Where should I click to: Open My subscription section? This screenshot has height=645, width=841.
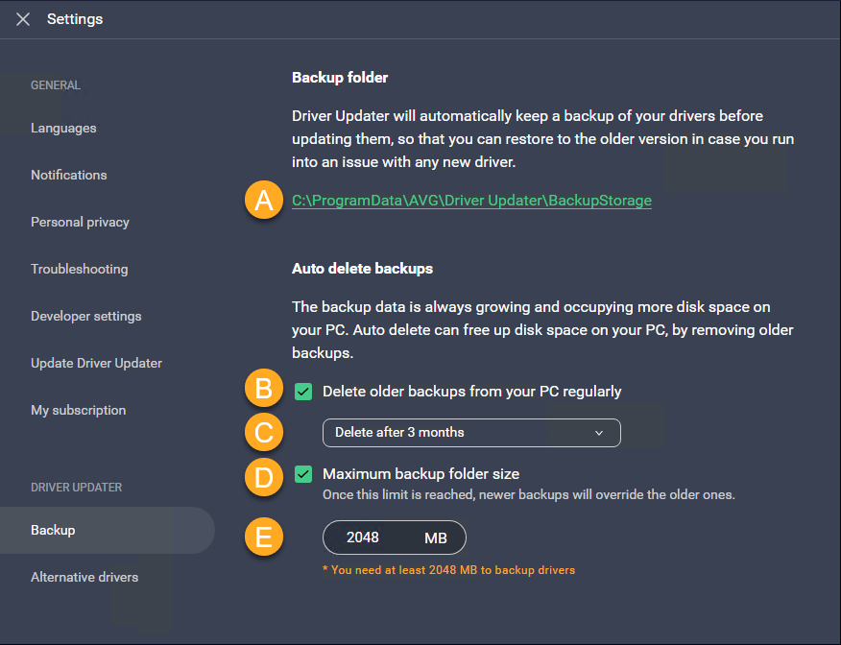click(x=78, y=410)
